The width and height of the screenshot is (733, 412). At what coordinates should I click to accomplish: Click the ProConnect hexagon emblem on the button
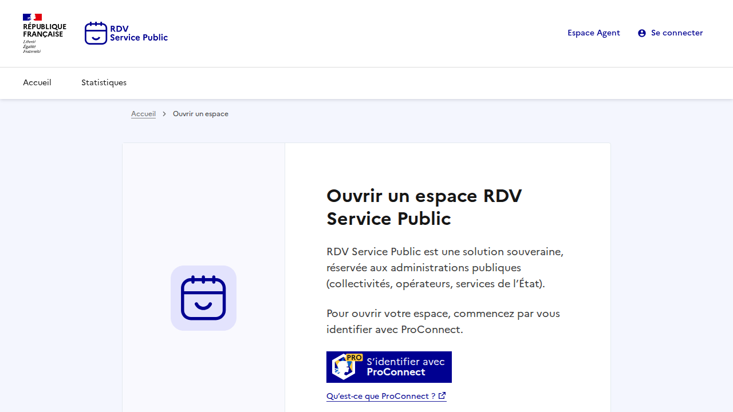pos(343,368)
